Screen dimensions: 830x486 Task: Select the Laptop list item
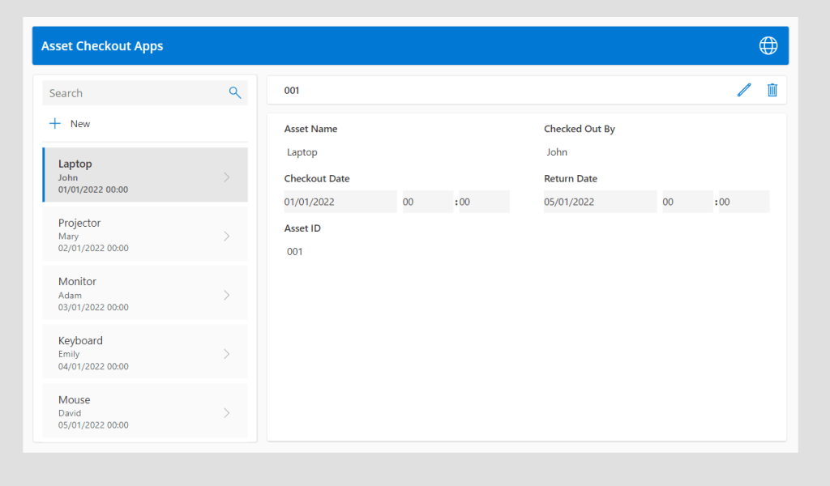[x=145, y=175]
